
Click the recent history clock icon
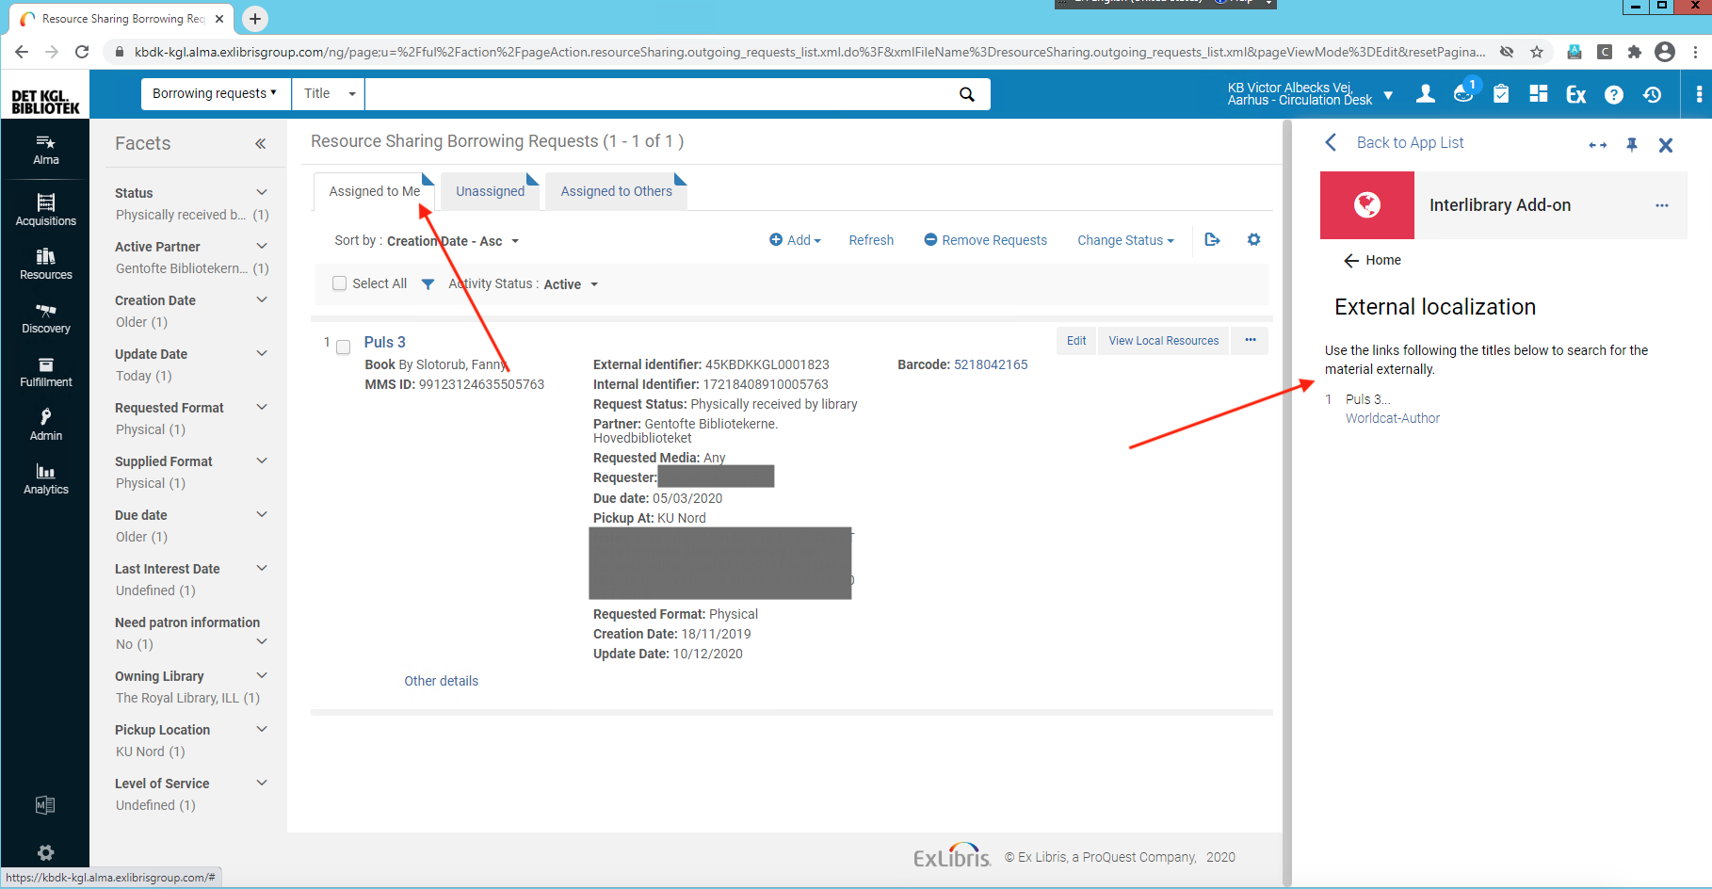click(1653, 94)
